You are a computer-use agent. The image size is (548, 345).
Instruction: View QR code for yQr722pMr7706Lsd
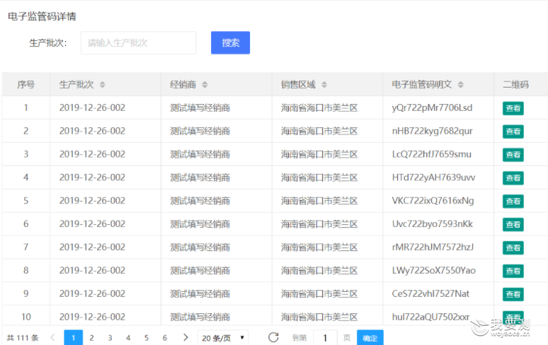[x=513, y=108]
